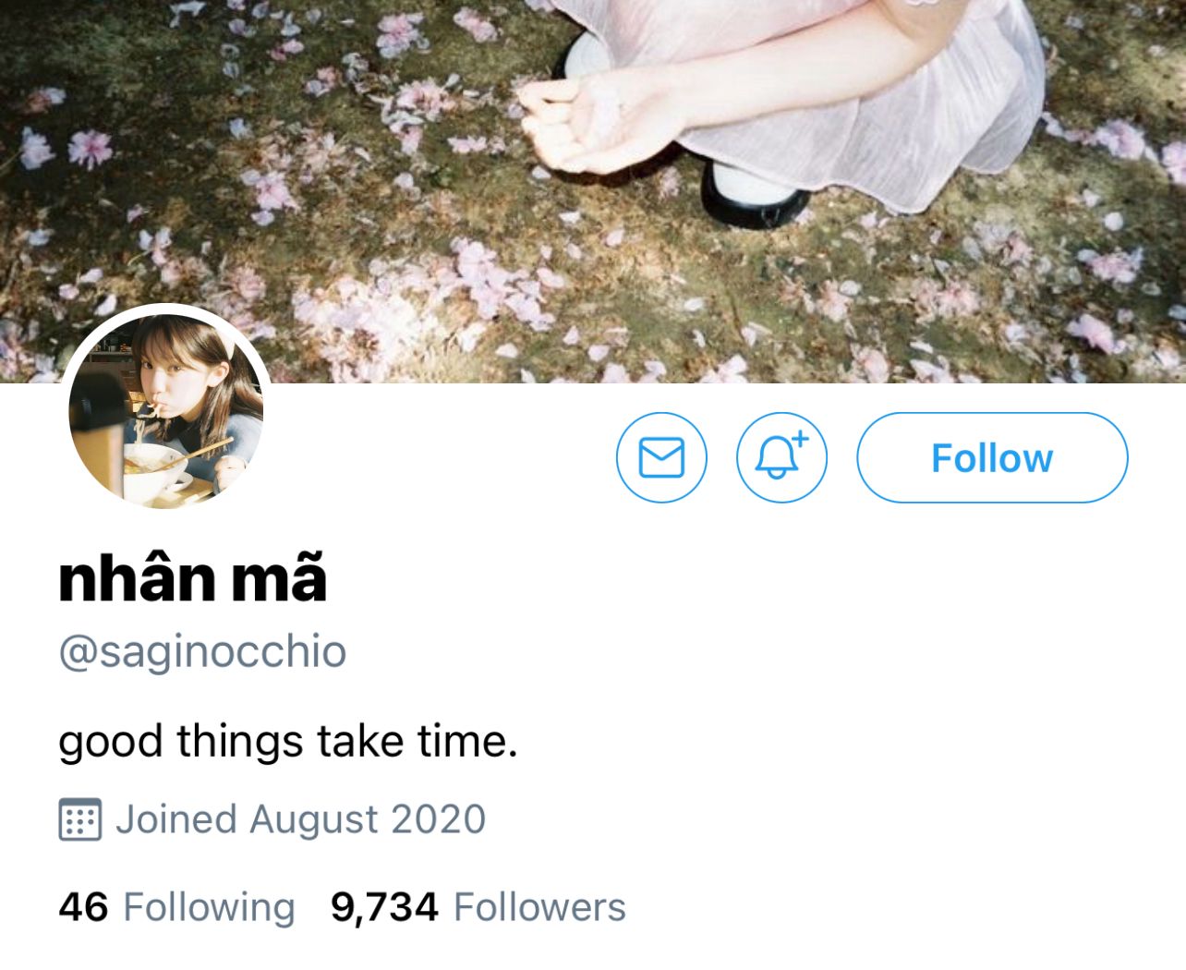Open the 9,734 Followers list

point(478,907)
